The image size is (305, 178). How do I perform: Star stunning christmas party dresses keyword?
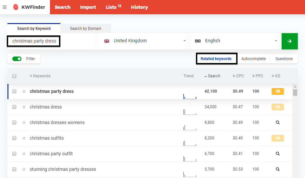24,169
